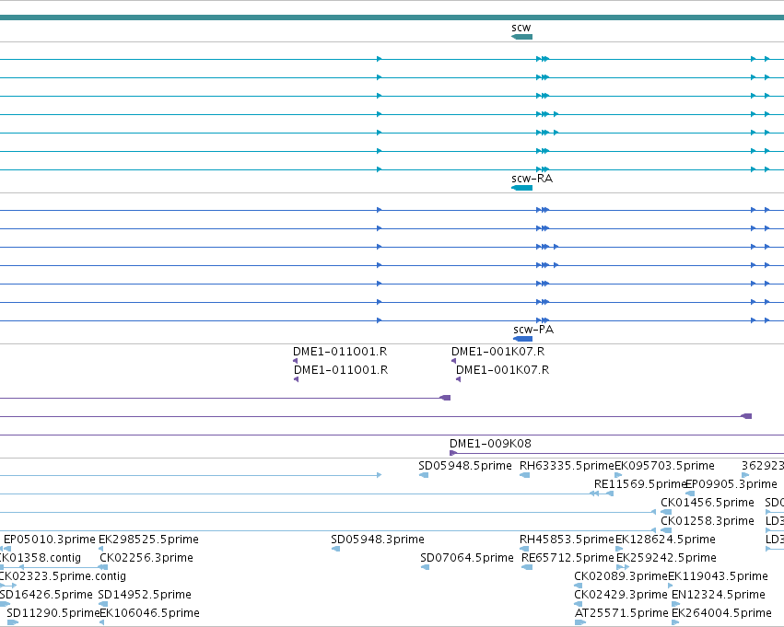Select the CK02323.5prime.contig label
Image resolution: width=784 pixels, height=627 pixels.
tap(63, 576)
